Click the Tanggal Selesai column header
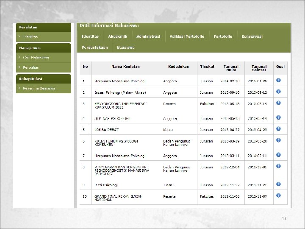This screenshot has width=305, height=229. [x=259, y=68]
